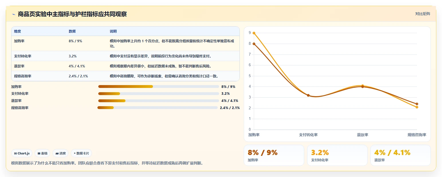Select the 进度 chip

coord(60,153)
